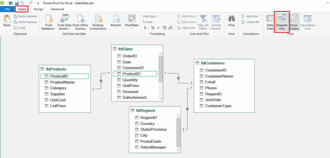Open the Calculation Area icon
Viewport: 330px width, 158px height.
(307, 19)
